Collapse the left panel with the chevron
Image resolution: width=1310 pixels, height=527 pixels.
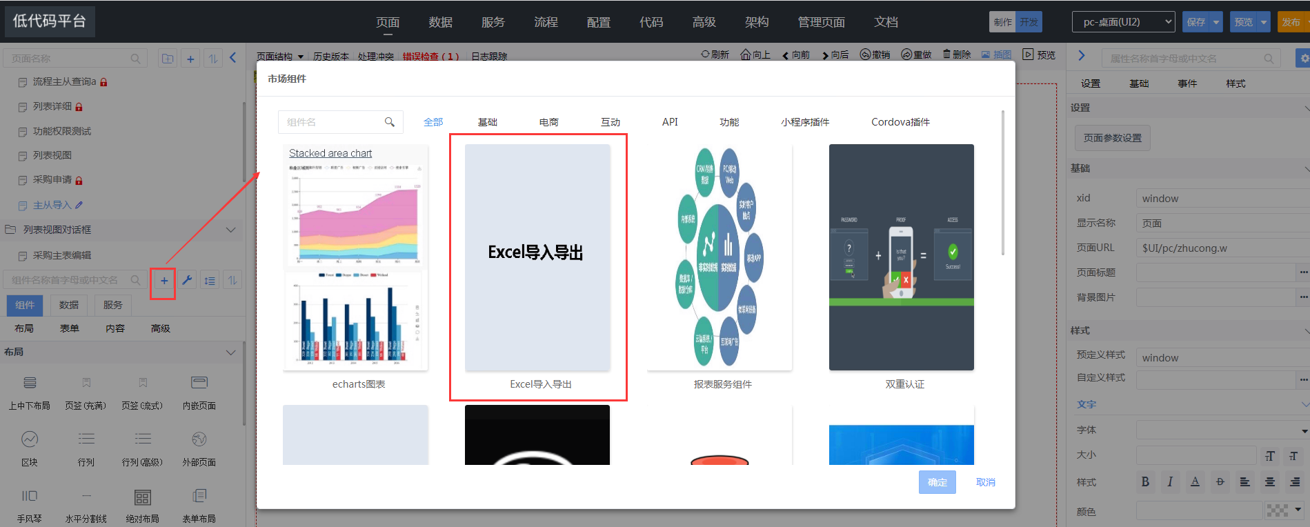(233, 58)
